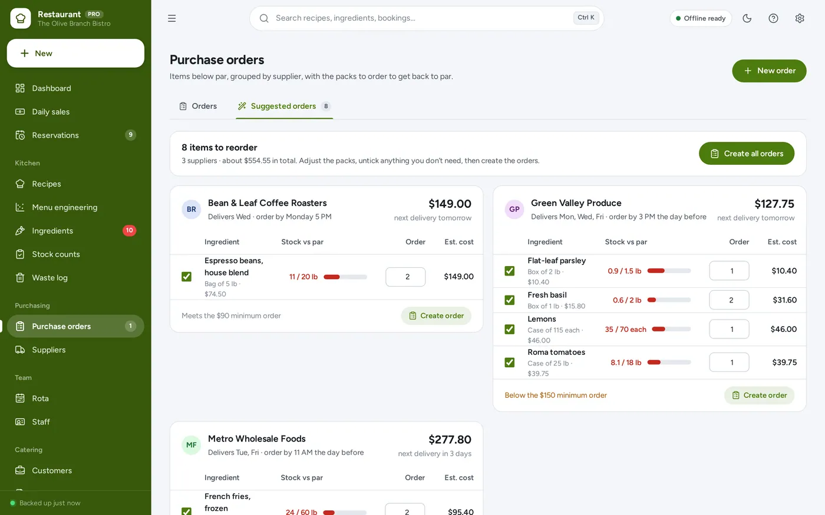The height and width of the screenshot is (515, 825).
Task: Click the MF supplier avatar
Action: pos(192,445)
